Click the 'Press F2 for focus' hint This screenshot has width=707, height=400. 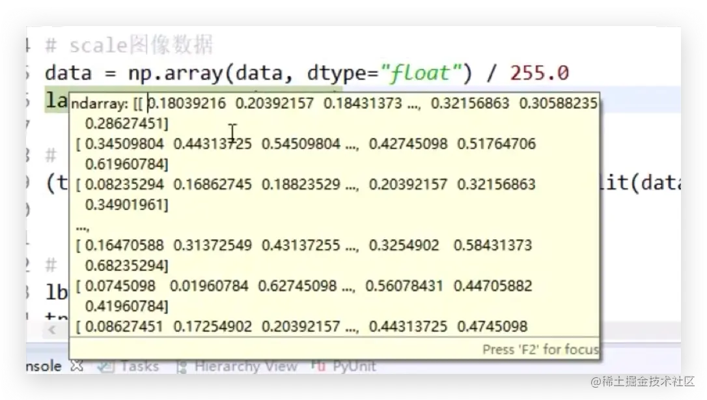click(x=540, y=349)
